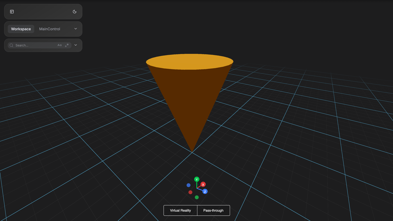Snap view to Y axis on gizmo

[x=197, y=179]
